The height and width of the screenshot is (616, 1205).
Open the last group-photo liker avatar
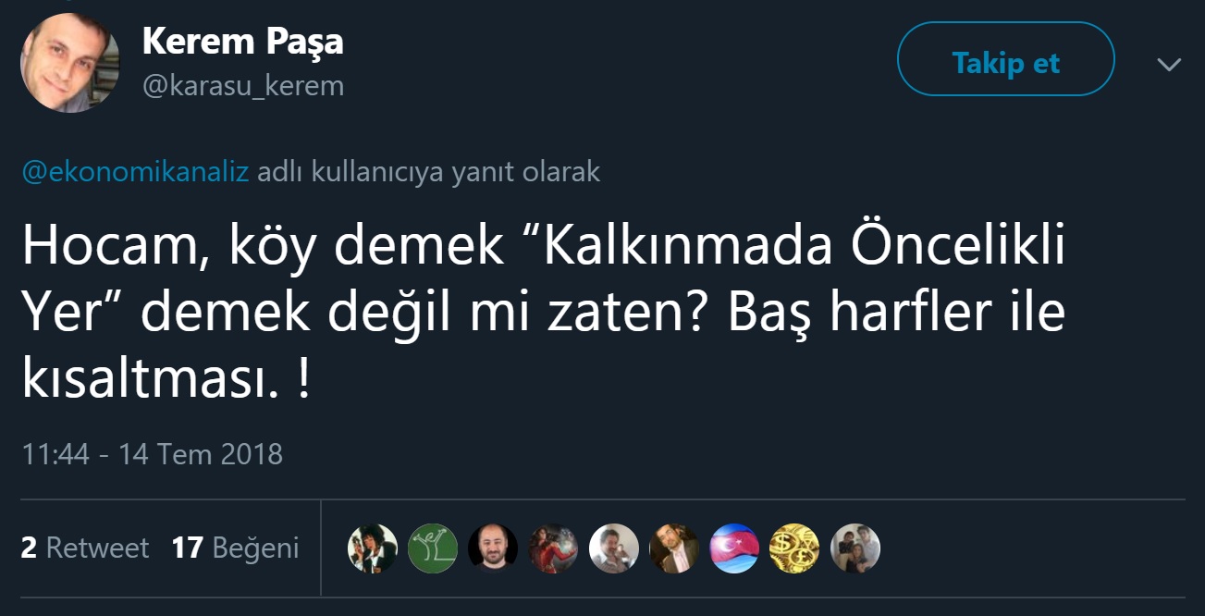coord(855,548)
